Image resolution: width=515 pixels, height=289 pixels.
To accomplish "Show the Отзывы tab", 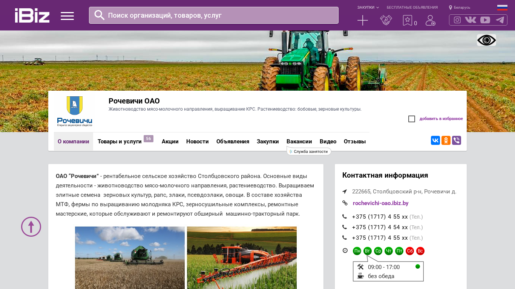I will tap(355, 141).
